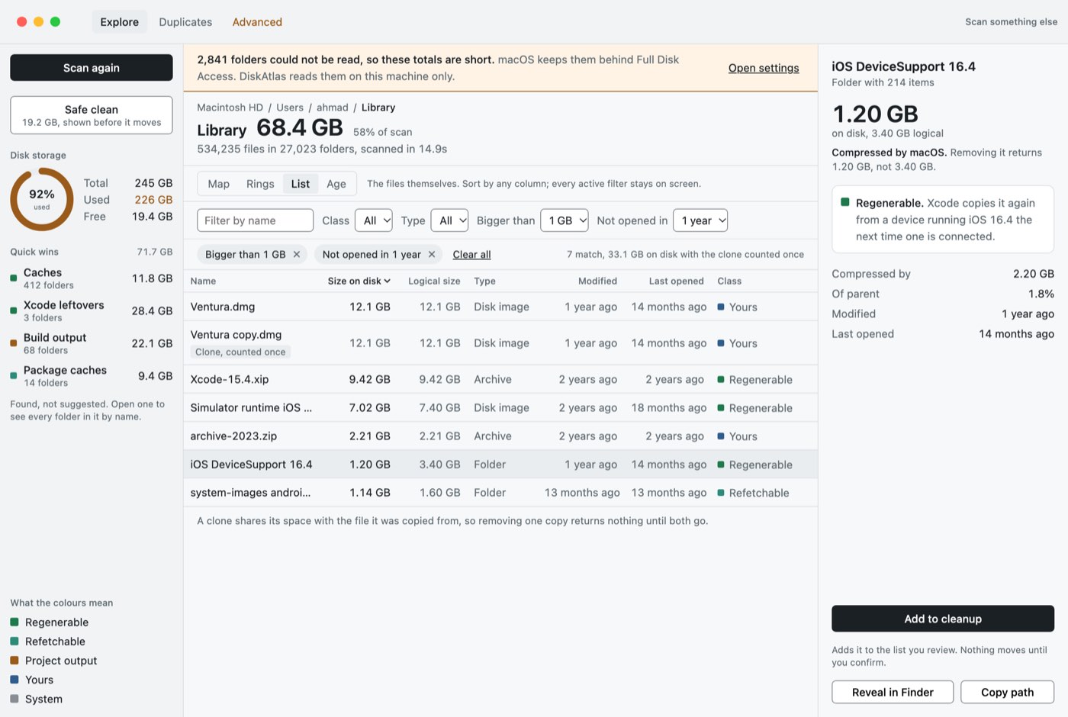Open the Build output quick win
Screen dimensions: 1068x717
(92, 343)
